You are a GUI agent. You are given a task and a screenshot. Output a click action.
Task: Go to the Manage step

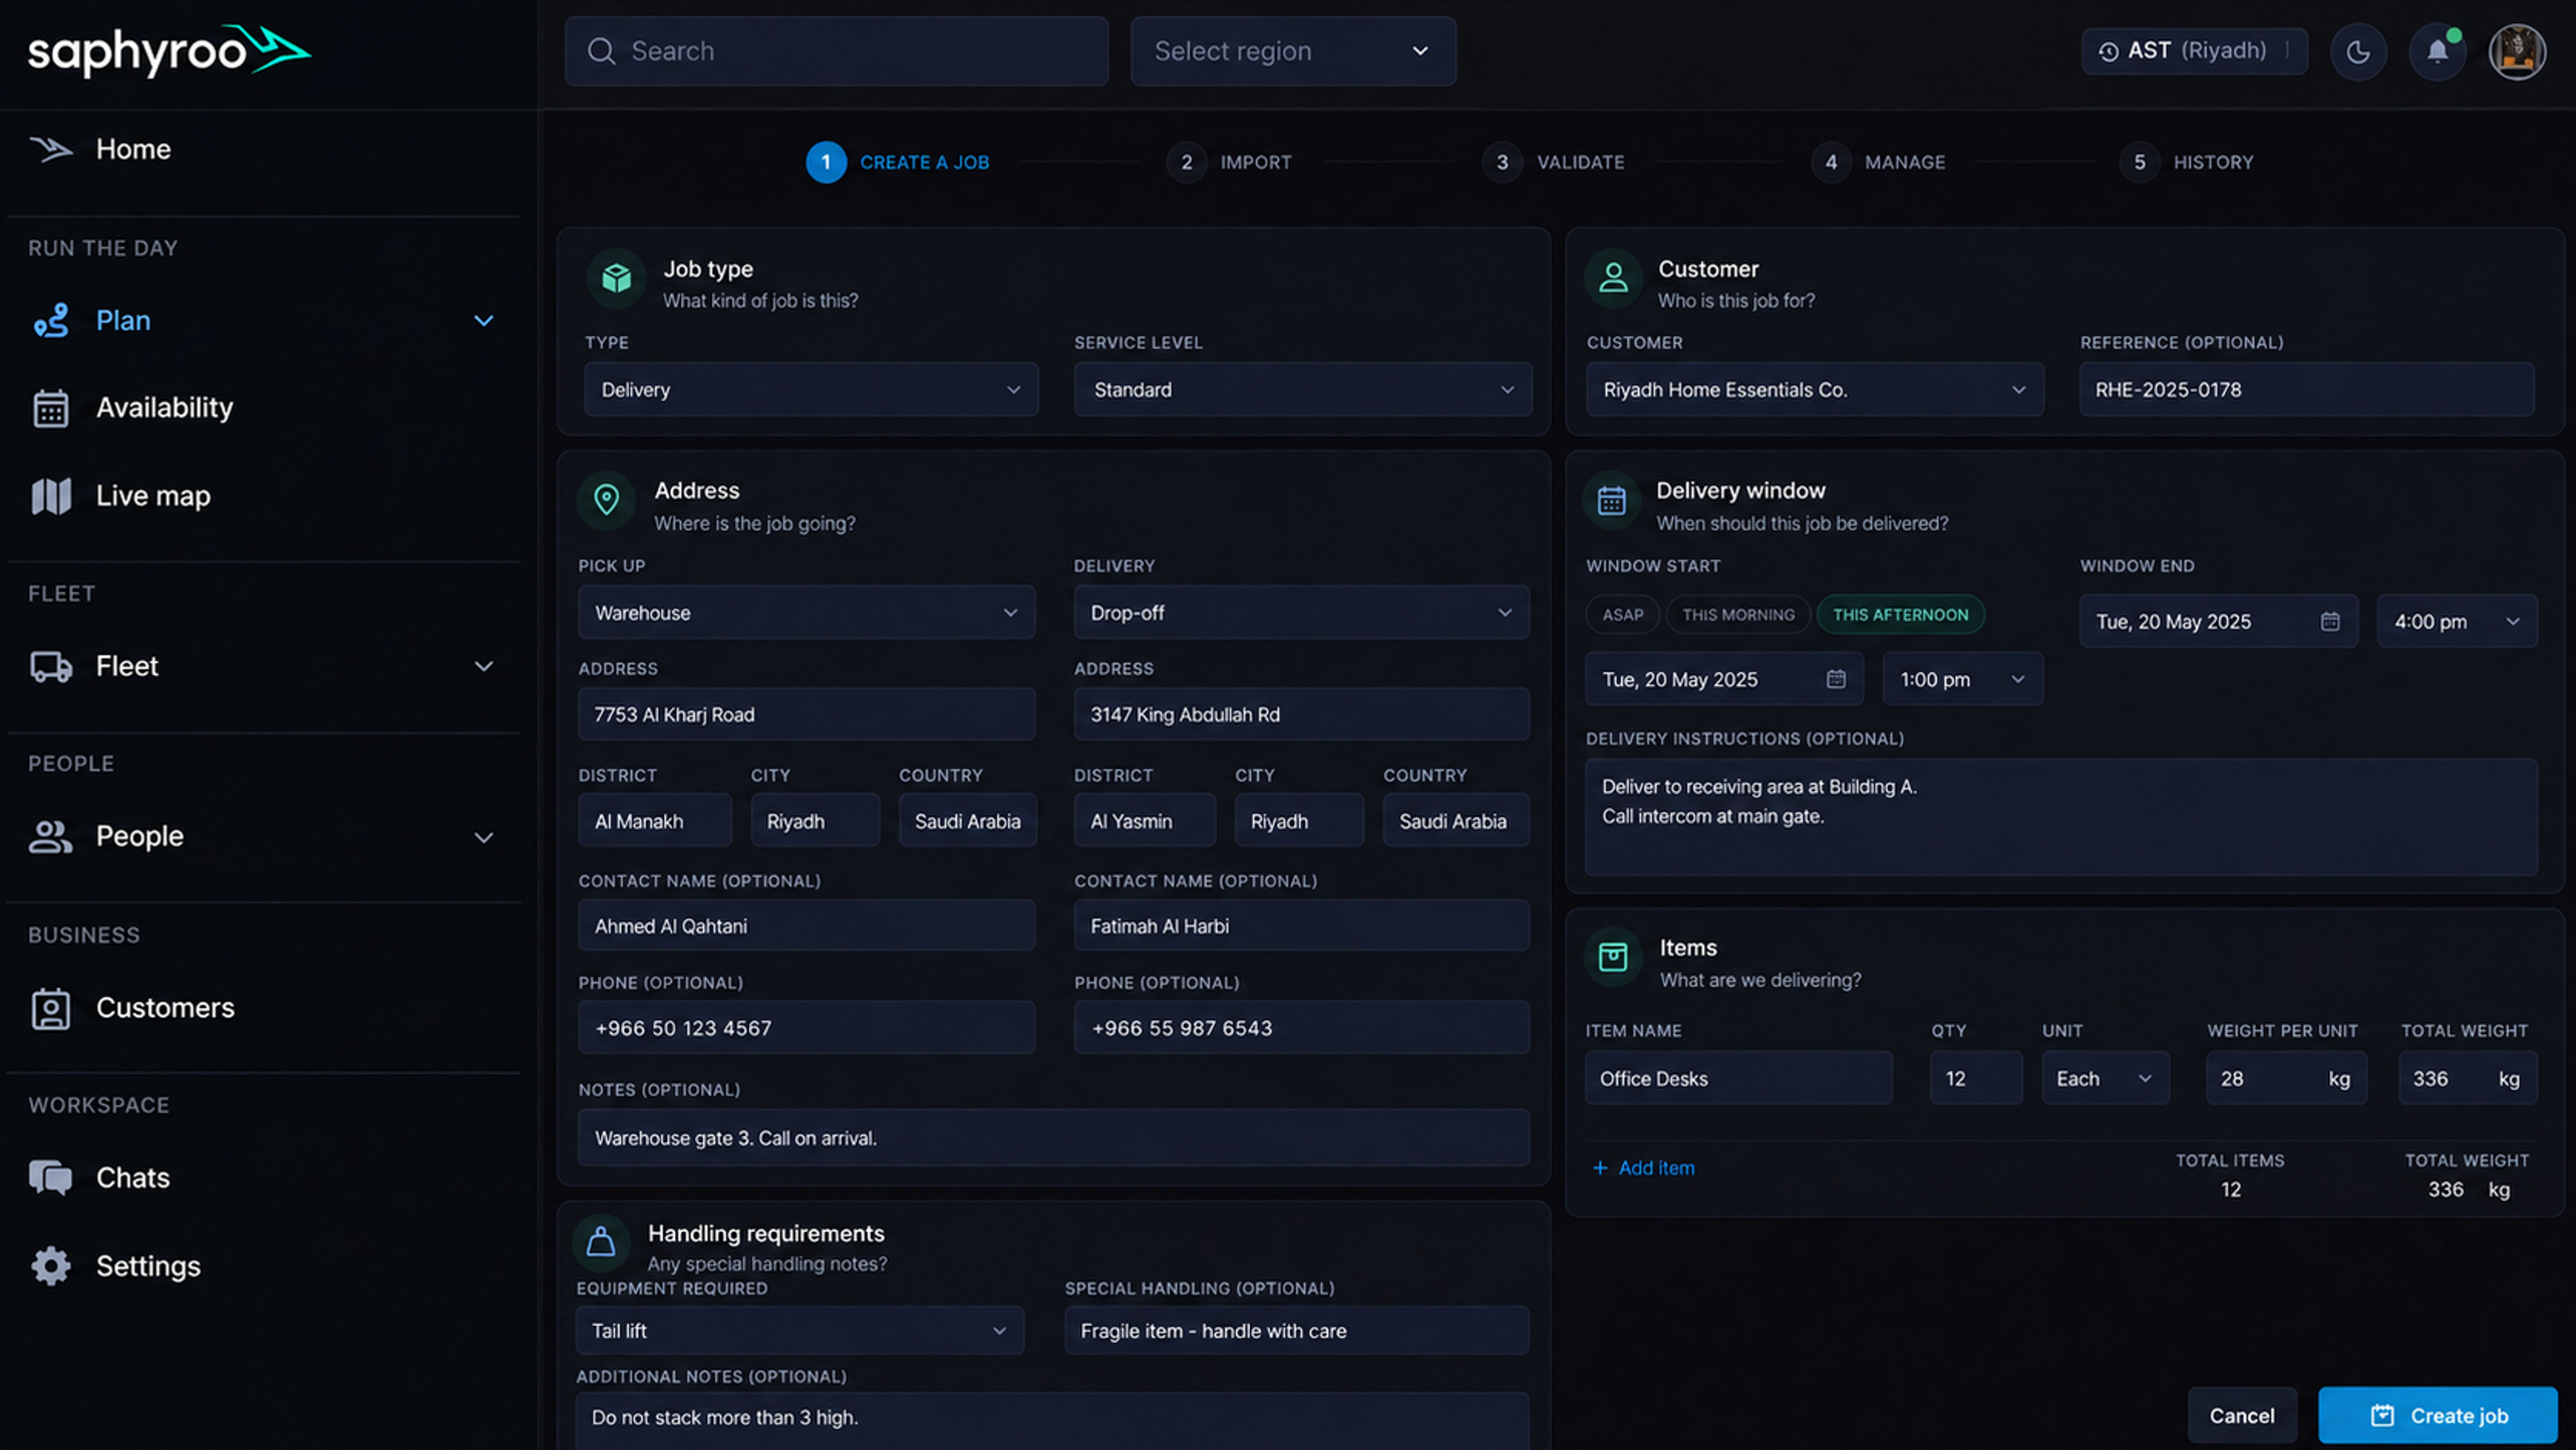1878,162
